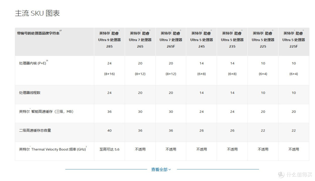Click the 主流 SKU 图表 heading
315x181 pixels.
click(37, 13)
